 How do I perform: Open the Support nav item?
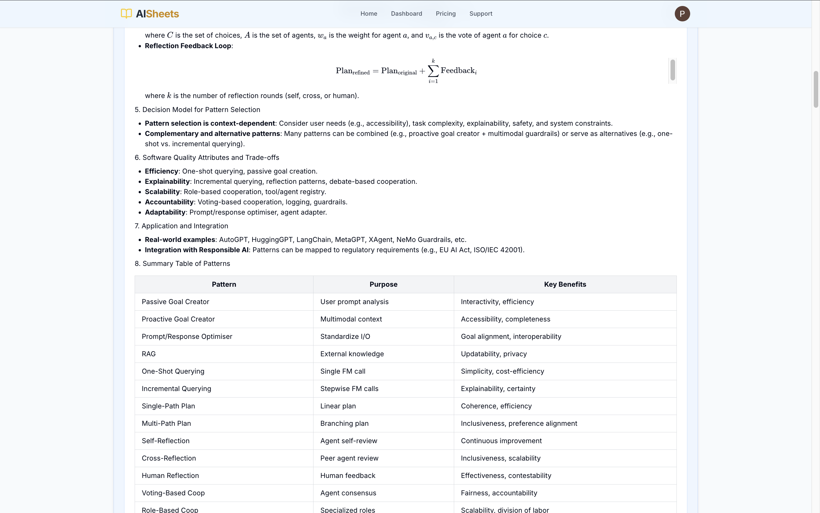(x=481, y=14)
